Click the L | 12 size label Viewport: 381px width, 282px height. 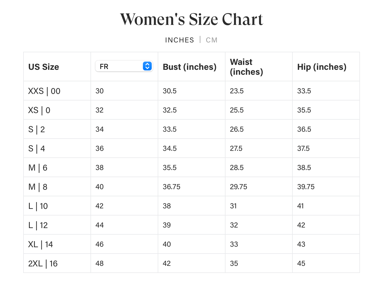tap(38, 225)
